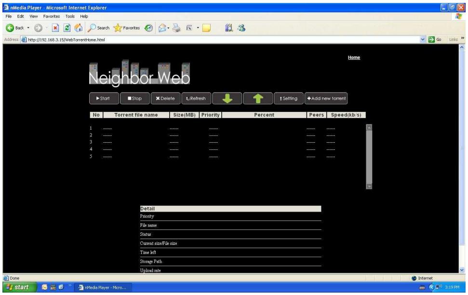Open the torrent Setting dialog
The image size is (468, 295).
(290, 98)
